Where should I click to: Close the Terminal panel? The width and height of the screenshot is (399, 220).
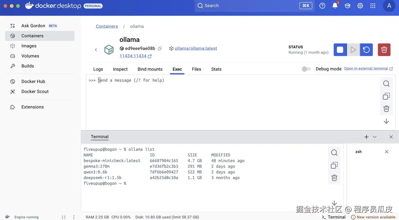pos(391,137)
